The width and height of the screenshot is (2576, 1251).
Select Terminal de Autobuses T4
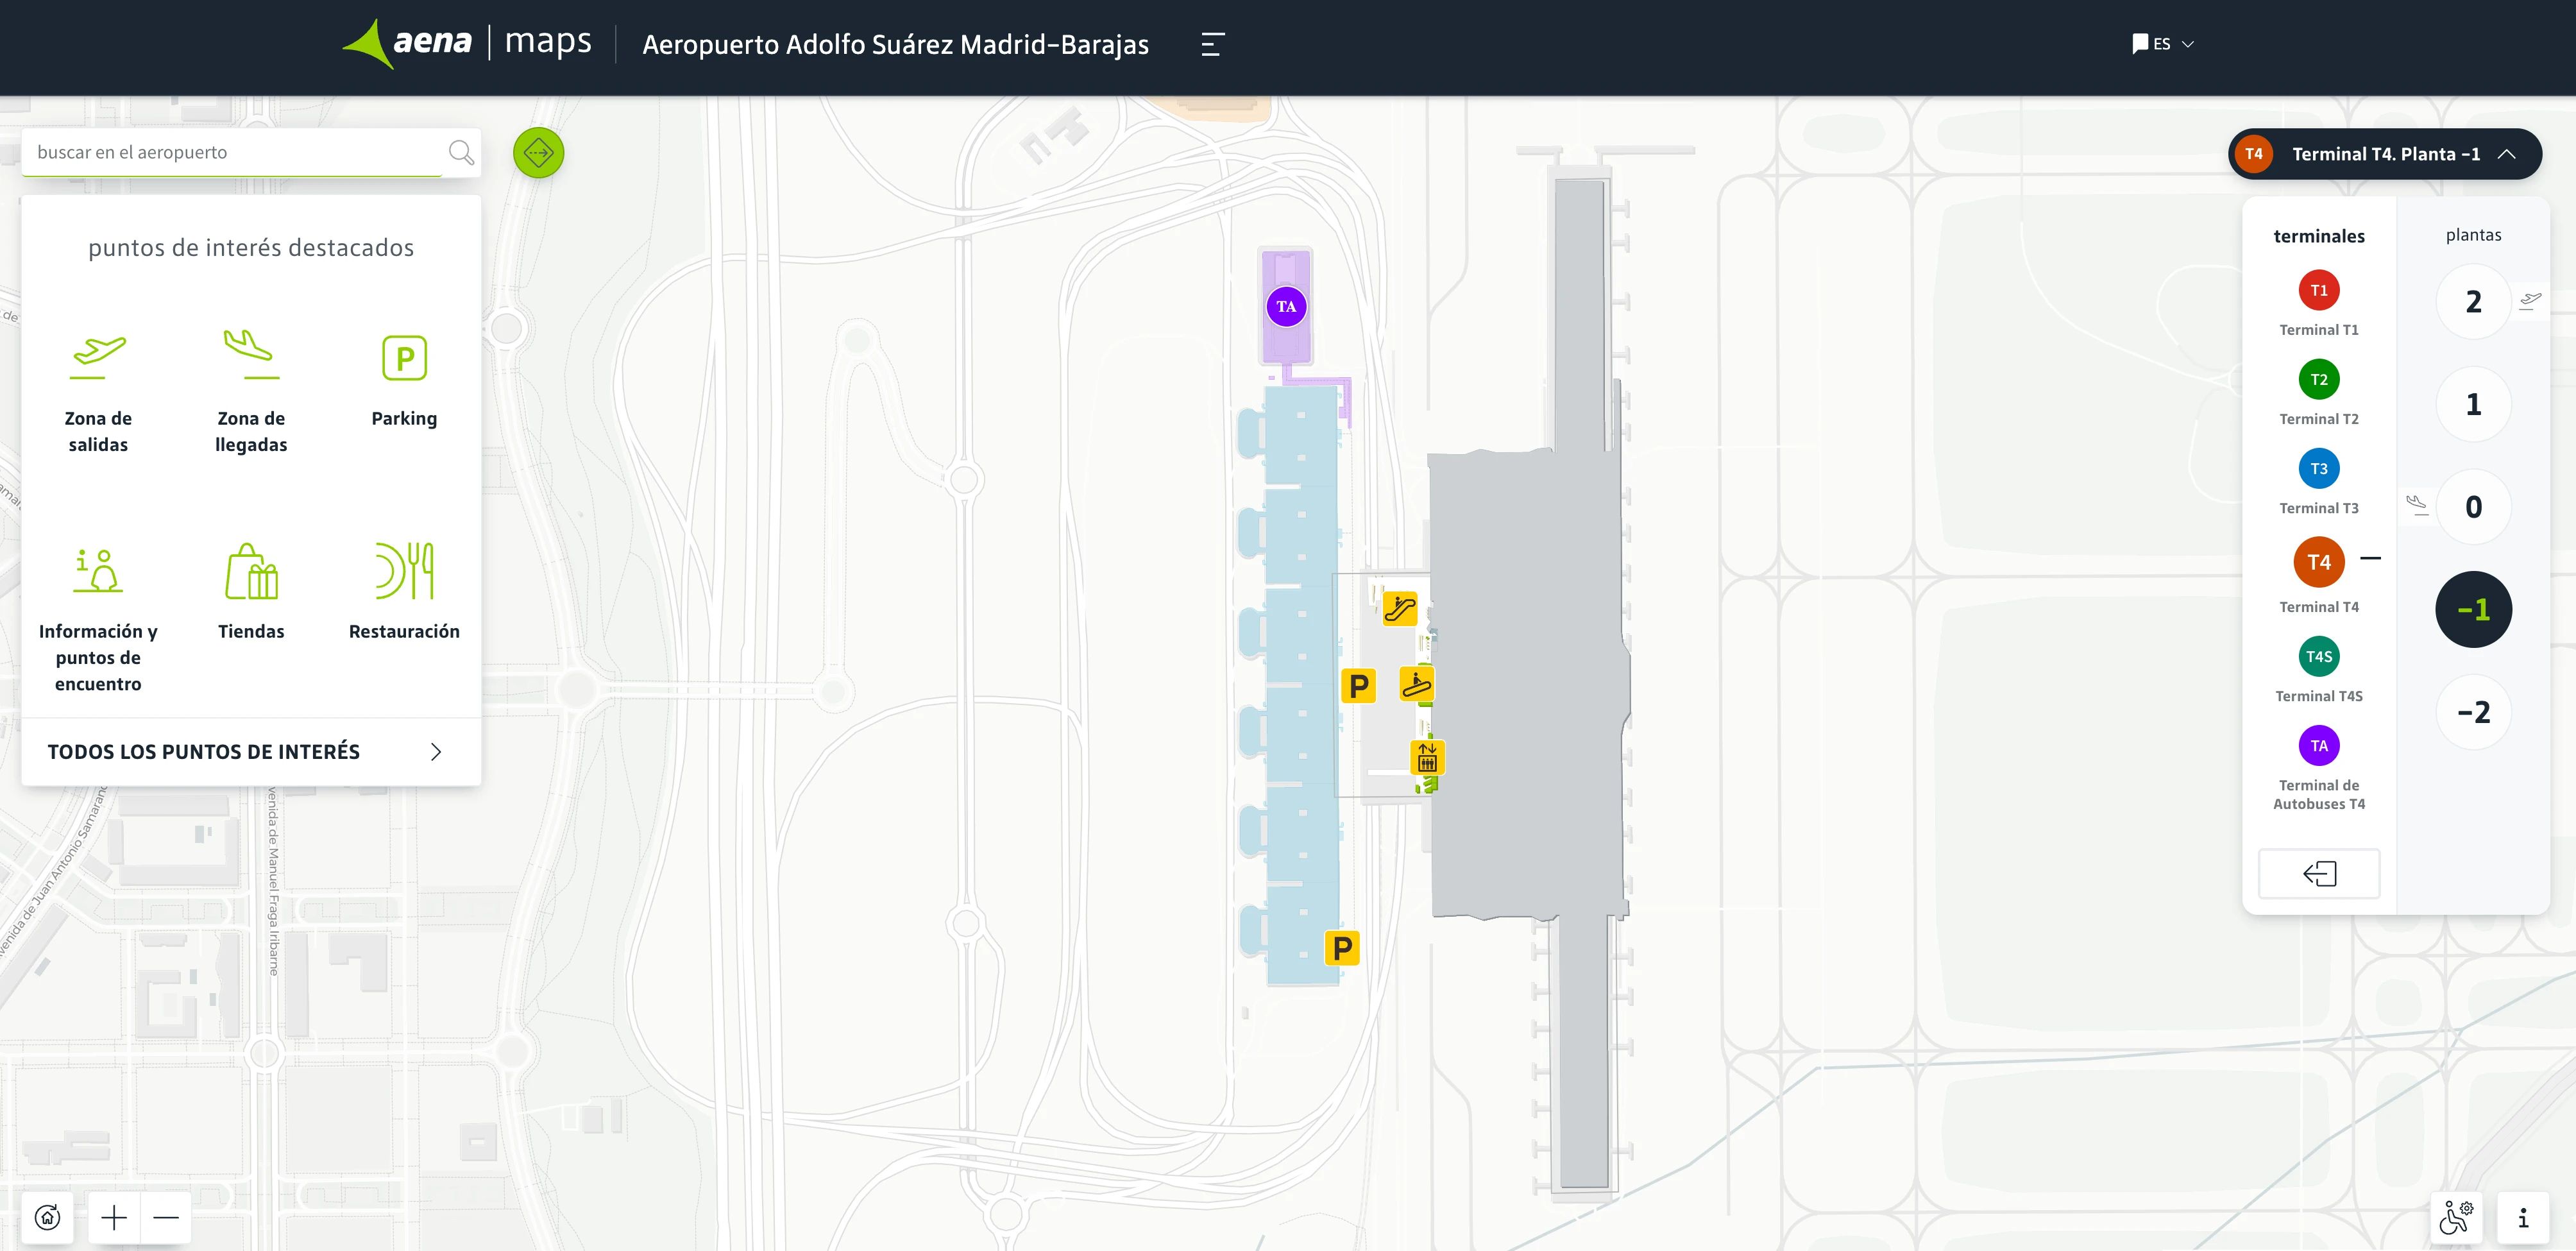tap(2319, 745)
